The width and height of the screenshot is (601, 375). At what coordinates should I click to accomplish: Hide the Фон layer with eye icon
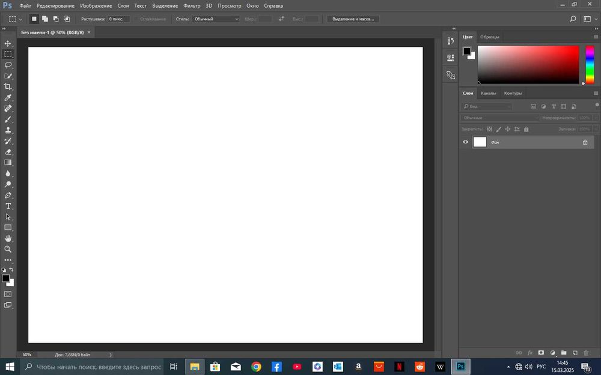click(x=465, y=142)
